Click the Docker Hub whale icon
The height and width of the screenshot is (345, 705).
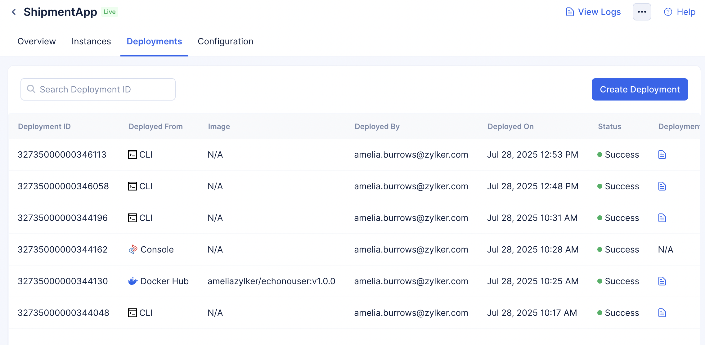[133, 281]
